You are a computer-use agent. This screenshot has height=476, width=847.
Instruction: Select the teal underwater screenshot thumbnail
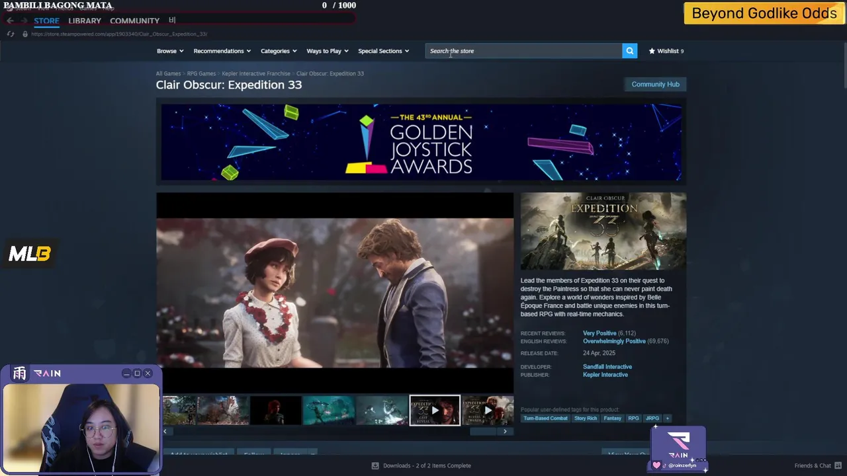point(329,411)
